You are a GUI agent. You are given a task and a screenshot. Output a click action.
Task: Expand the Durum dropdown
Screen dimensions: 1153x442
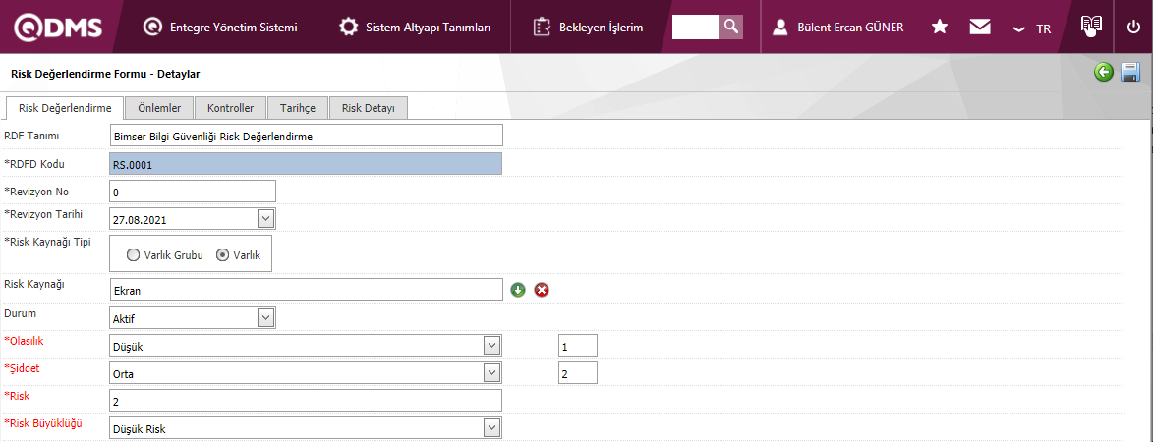pos(265,317)
